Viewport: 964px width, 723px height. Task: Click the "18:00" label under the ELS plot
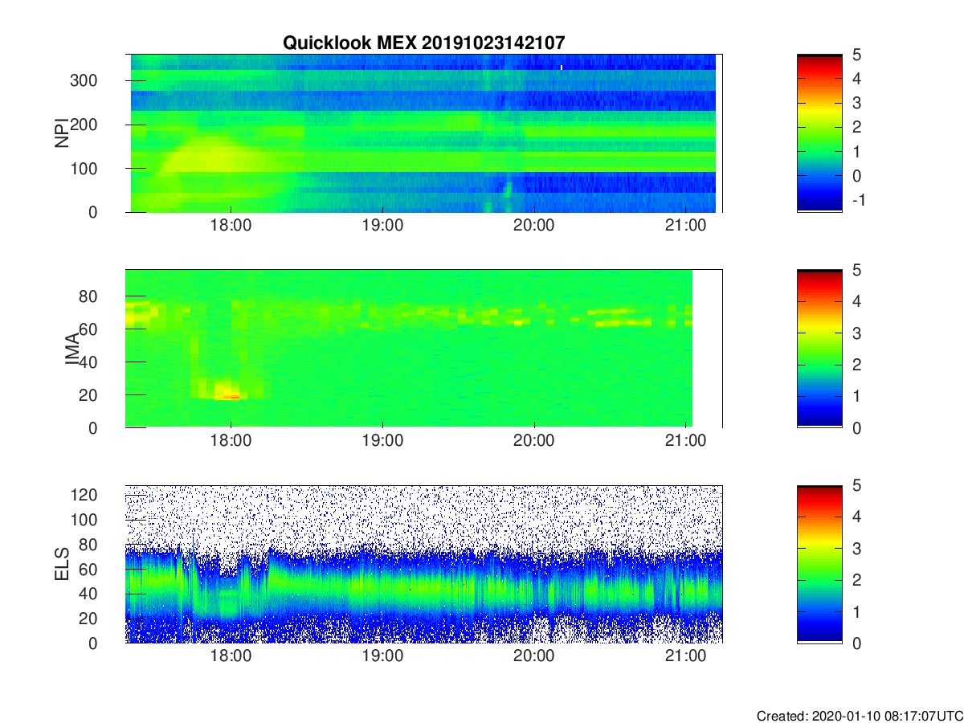tap(231, 657)
